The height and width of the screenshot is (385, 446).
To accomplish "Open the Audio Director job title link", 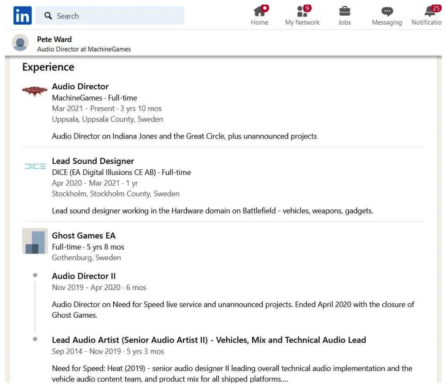I will [80, 87].
